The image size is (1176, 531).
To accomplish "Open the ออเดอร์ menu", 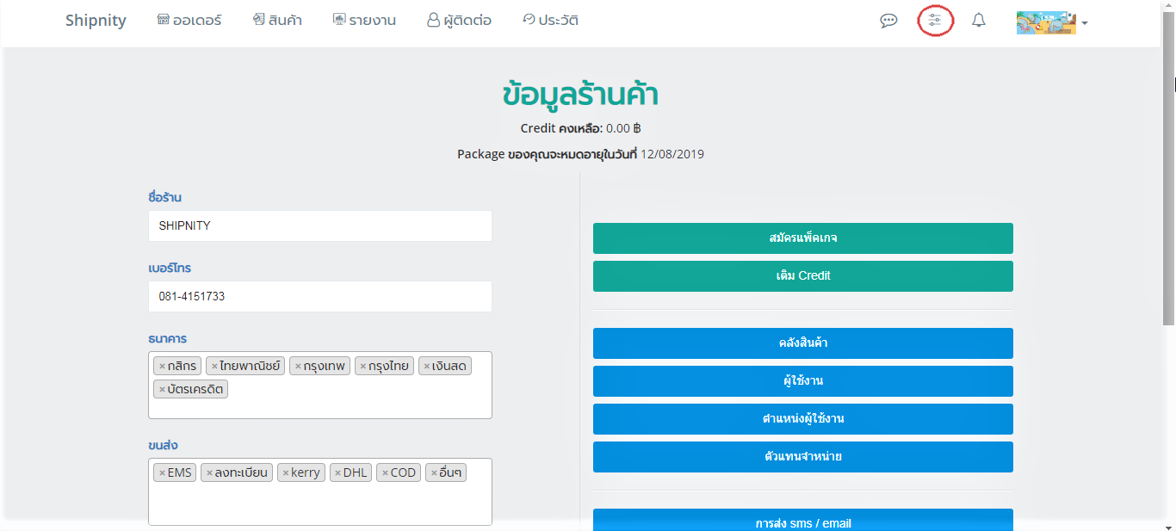I will (189, 20).
